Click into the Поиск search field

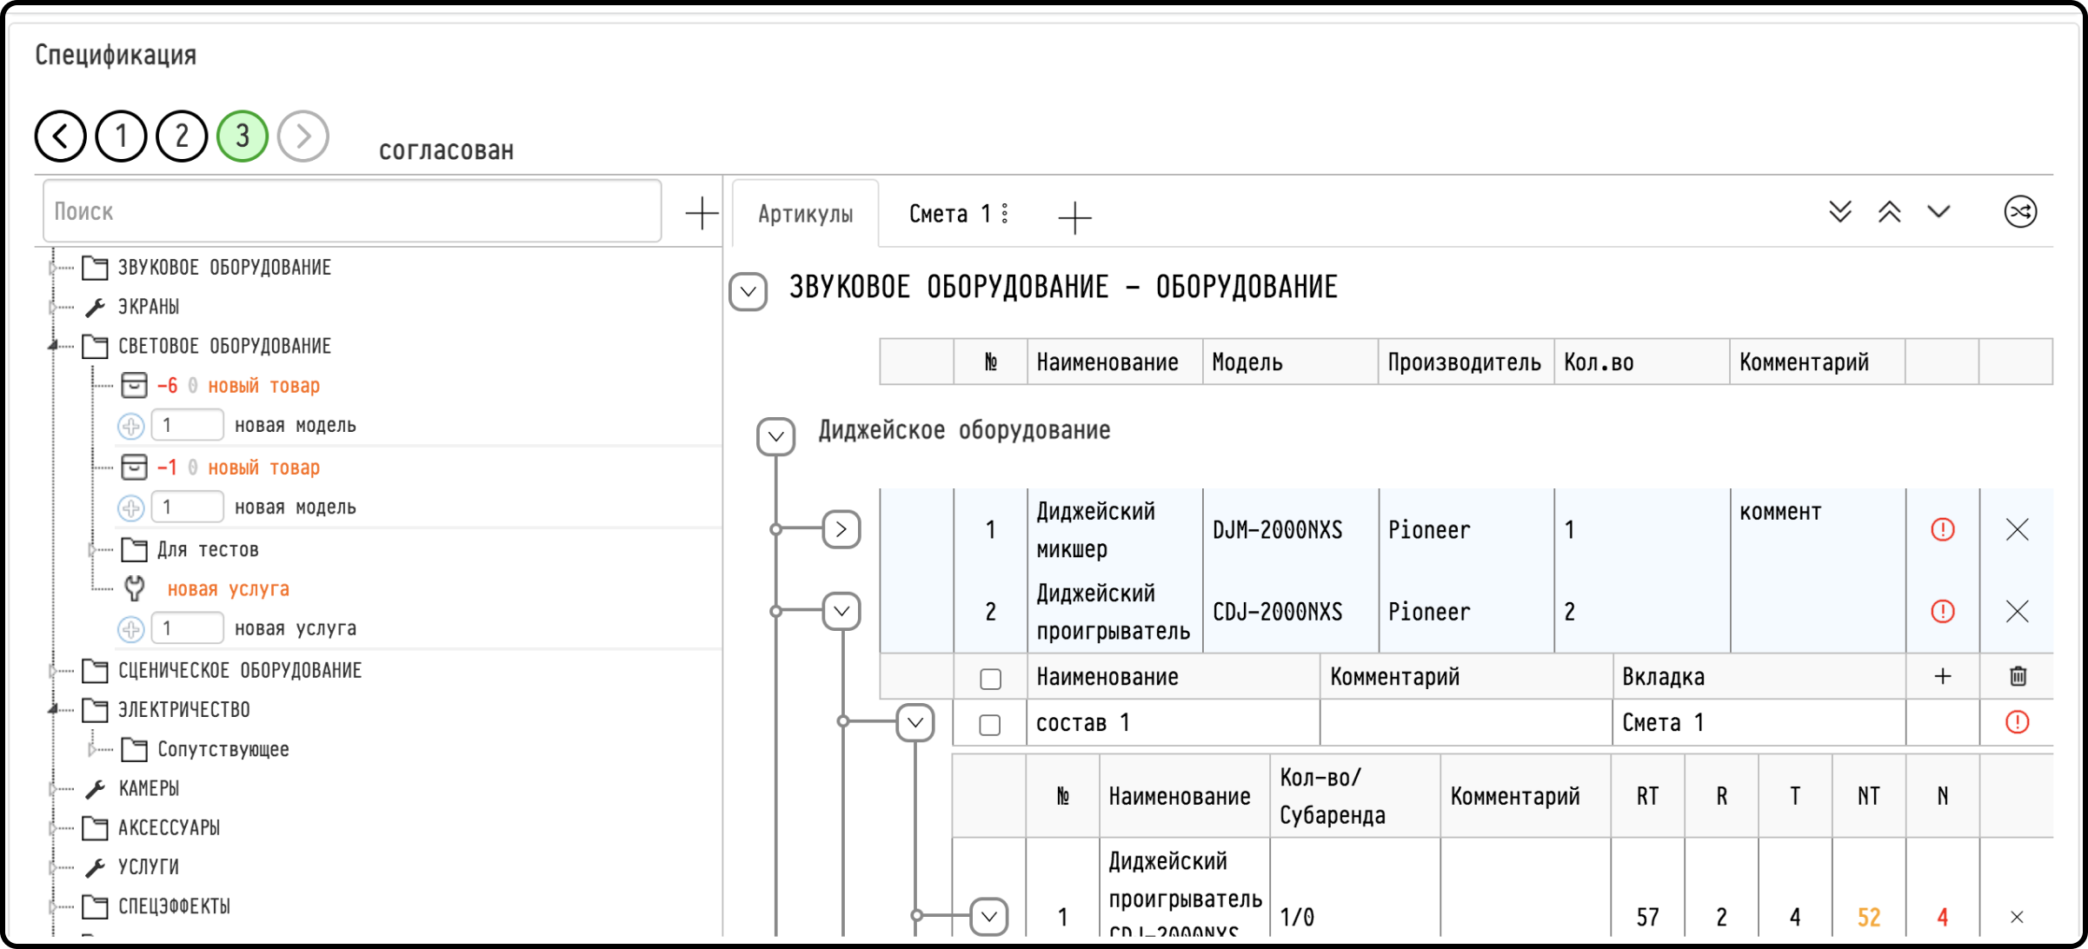(x=352, y=211)
